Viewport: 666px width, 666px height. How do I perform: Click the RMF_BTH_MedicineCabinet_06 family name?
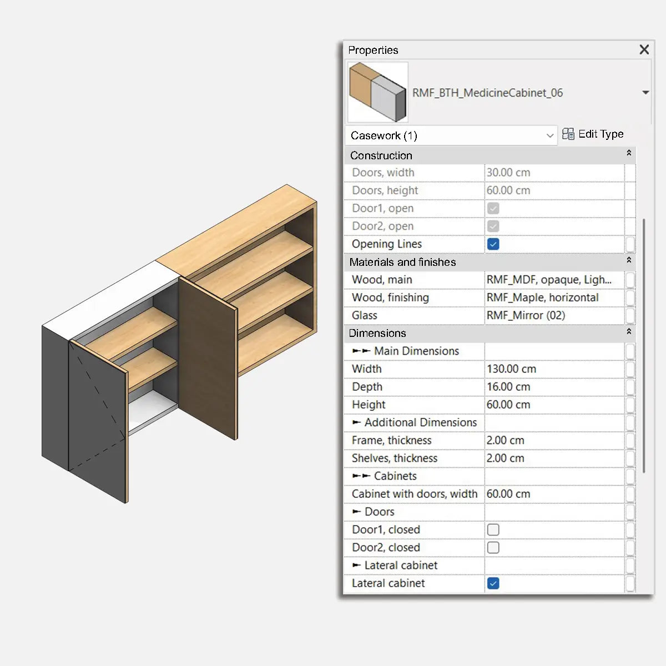click(x=487, y=93)
